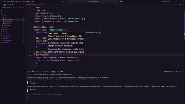Screen dimensions: 185x104
Task: Open the Terminal menu
Action: click(x=28, y=1)
